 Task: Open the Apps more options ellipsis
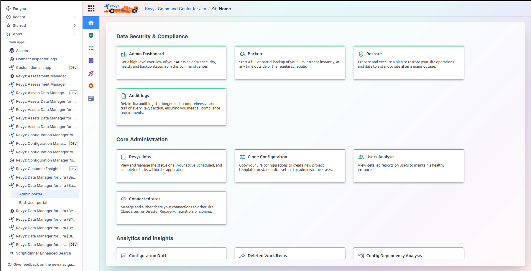click(75, 34)
